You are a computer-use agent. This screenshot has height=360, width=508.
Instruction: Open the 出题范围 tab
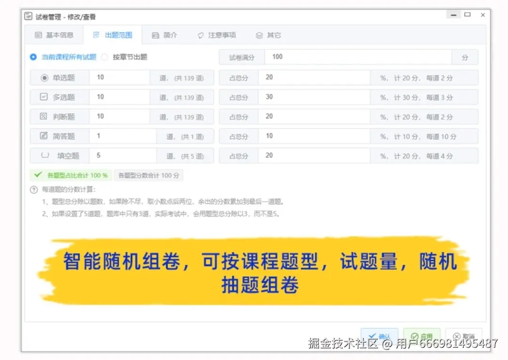(x=112, y=35)
